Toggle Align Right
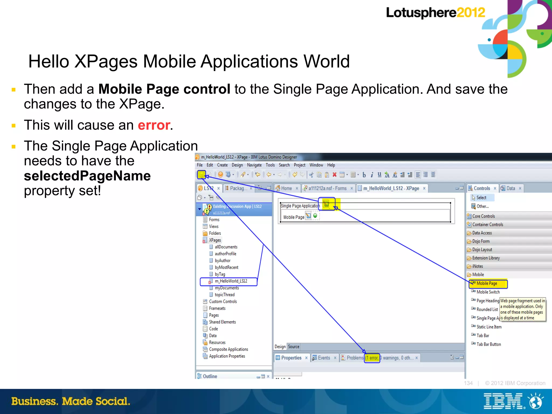The width and height of the screenshot is (552, 414). point(425,175)
